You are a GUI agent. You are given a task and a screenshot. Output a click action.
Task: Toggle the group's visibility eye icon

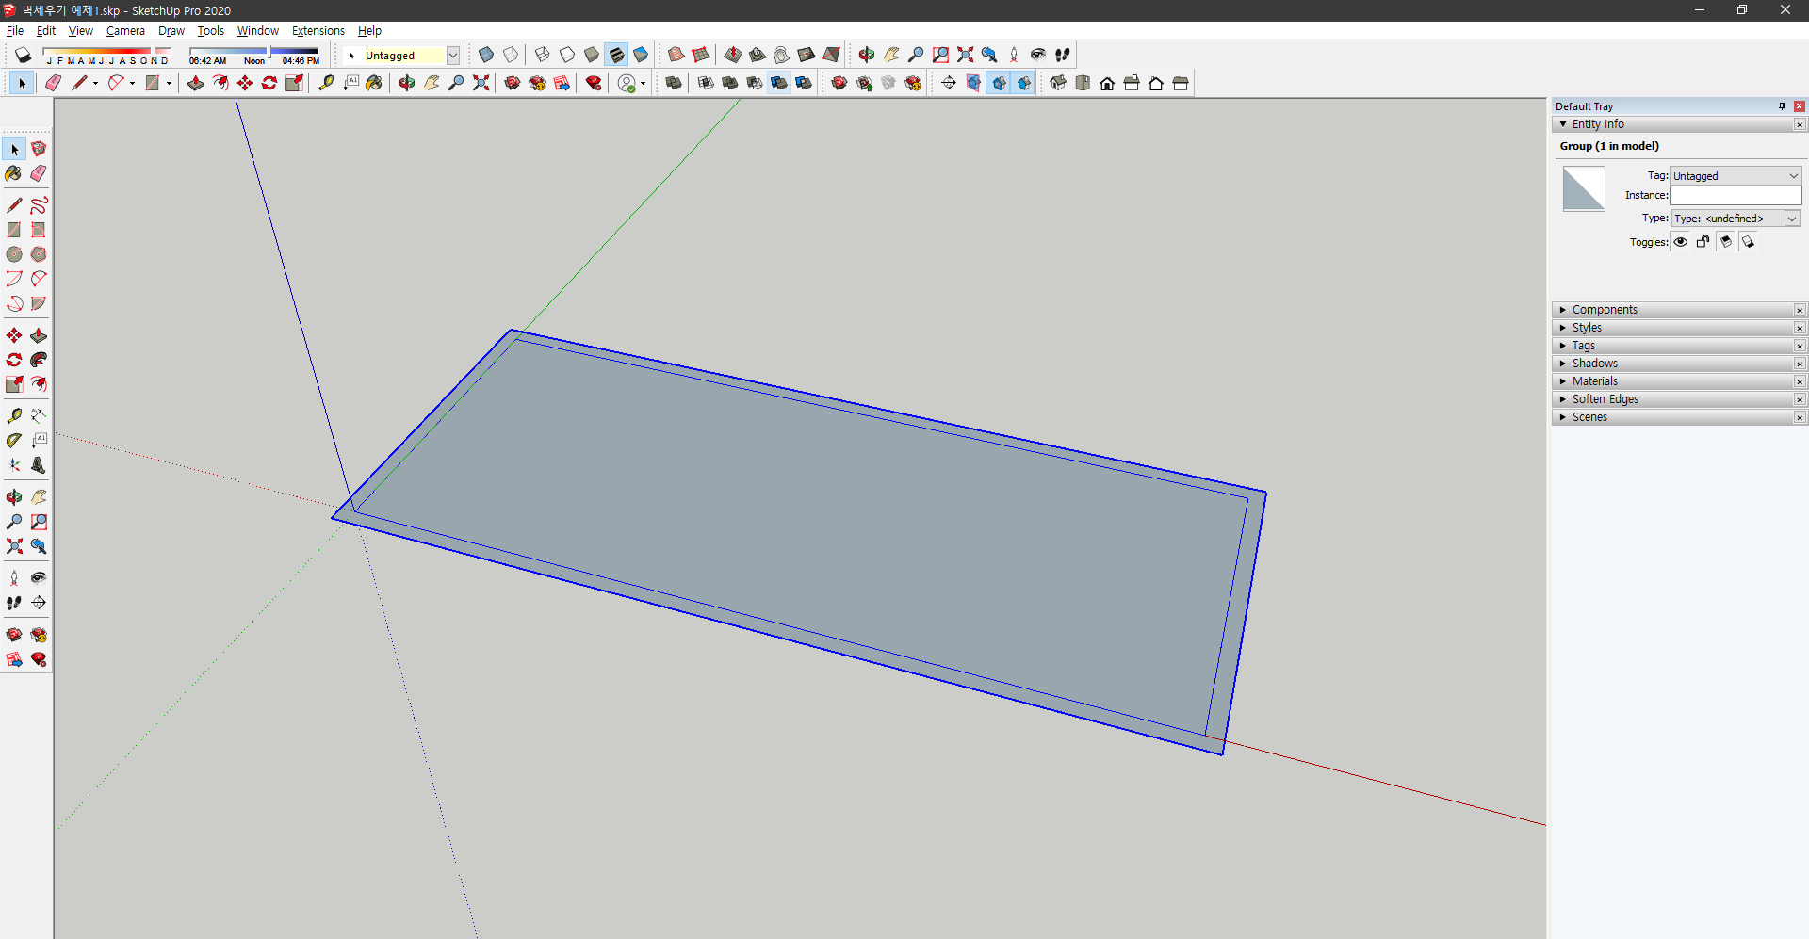click(1681, 242)
